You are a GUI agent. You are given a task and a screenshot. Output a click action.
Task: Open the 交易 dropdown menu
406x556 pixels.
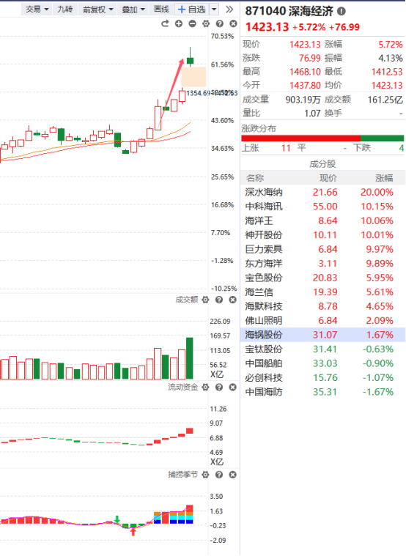click(x=37, y=10)
